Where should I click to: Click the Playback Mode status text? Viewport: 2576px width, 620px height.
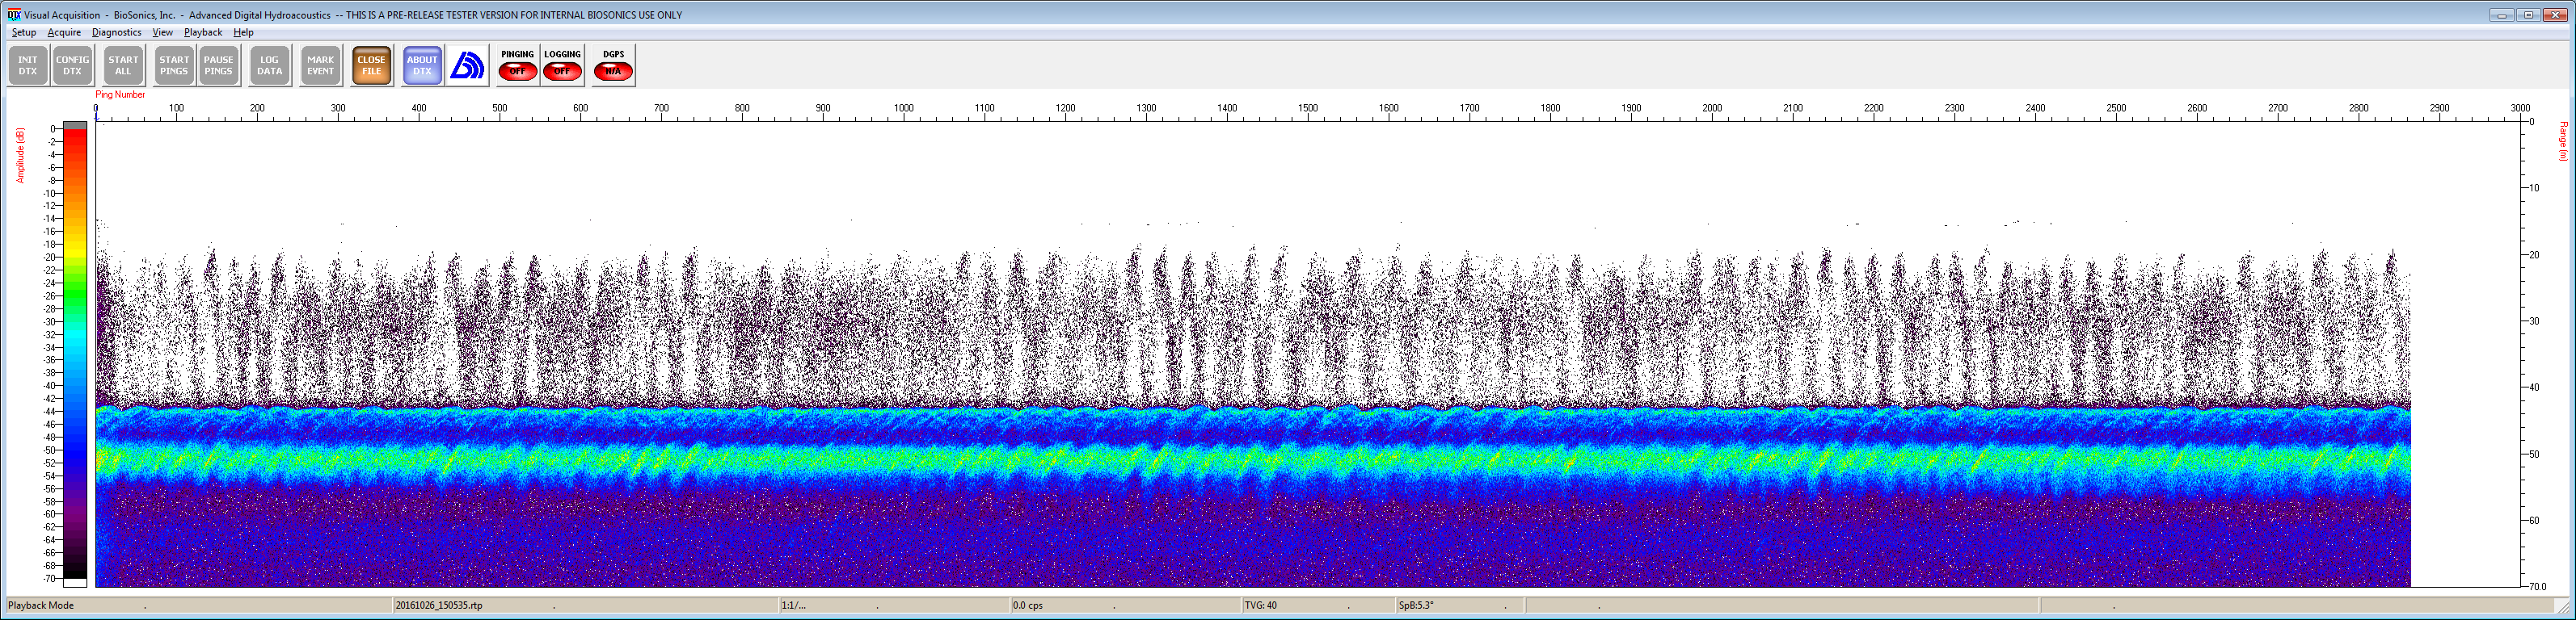point(41,605)
